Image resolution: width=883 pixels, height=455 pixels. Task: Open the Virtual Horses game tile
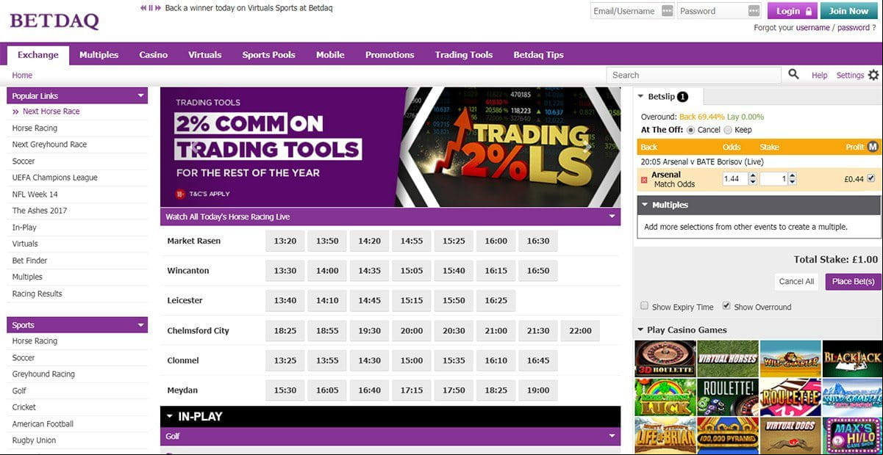point(728,359)
